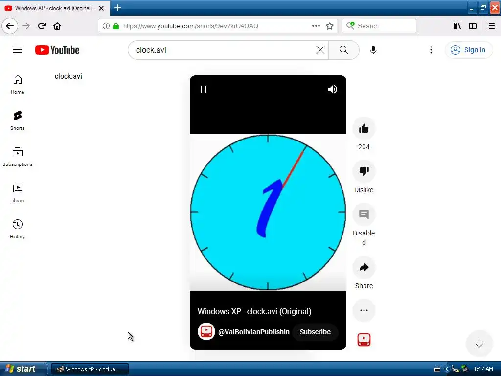
Task: Open Home in the YouTube sidebar
Action: click(17, 85)
